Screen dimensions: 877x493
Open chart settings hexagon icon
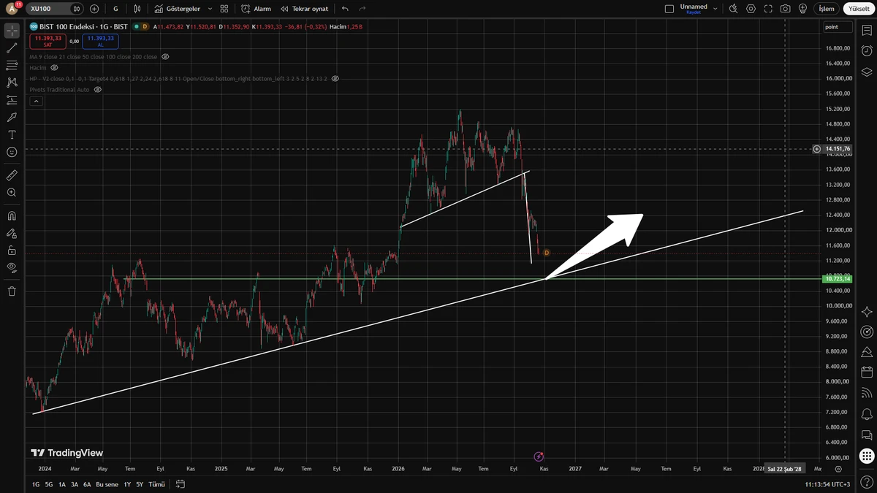751,9
